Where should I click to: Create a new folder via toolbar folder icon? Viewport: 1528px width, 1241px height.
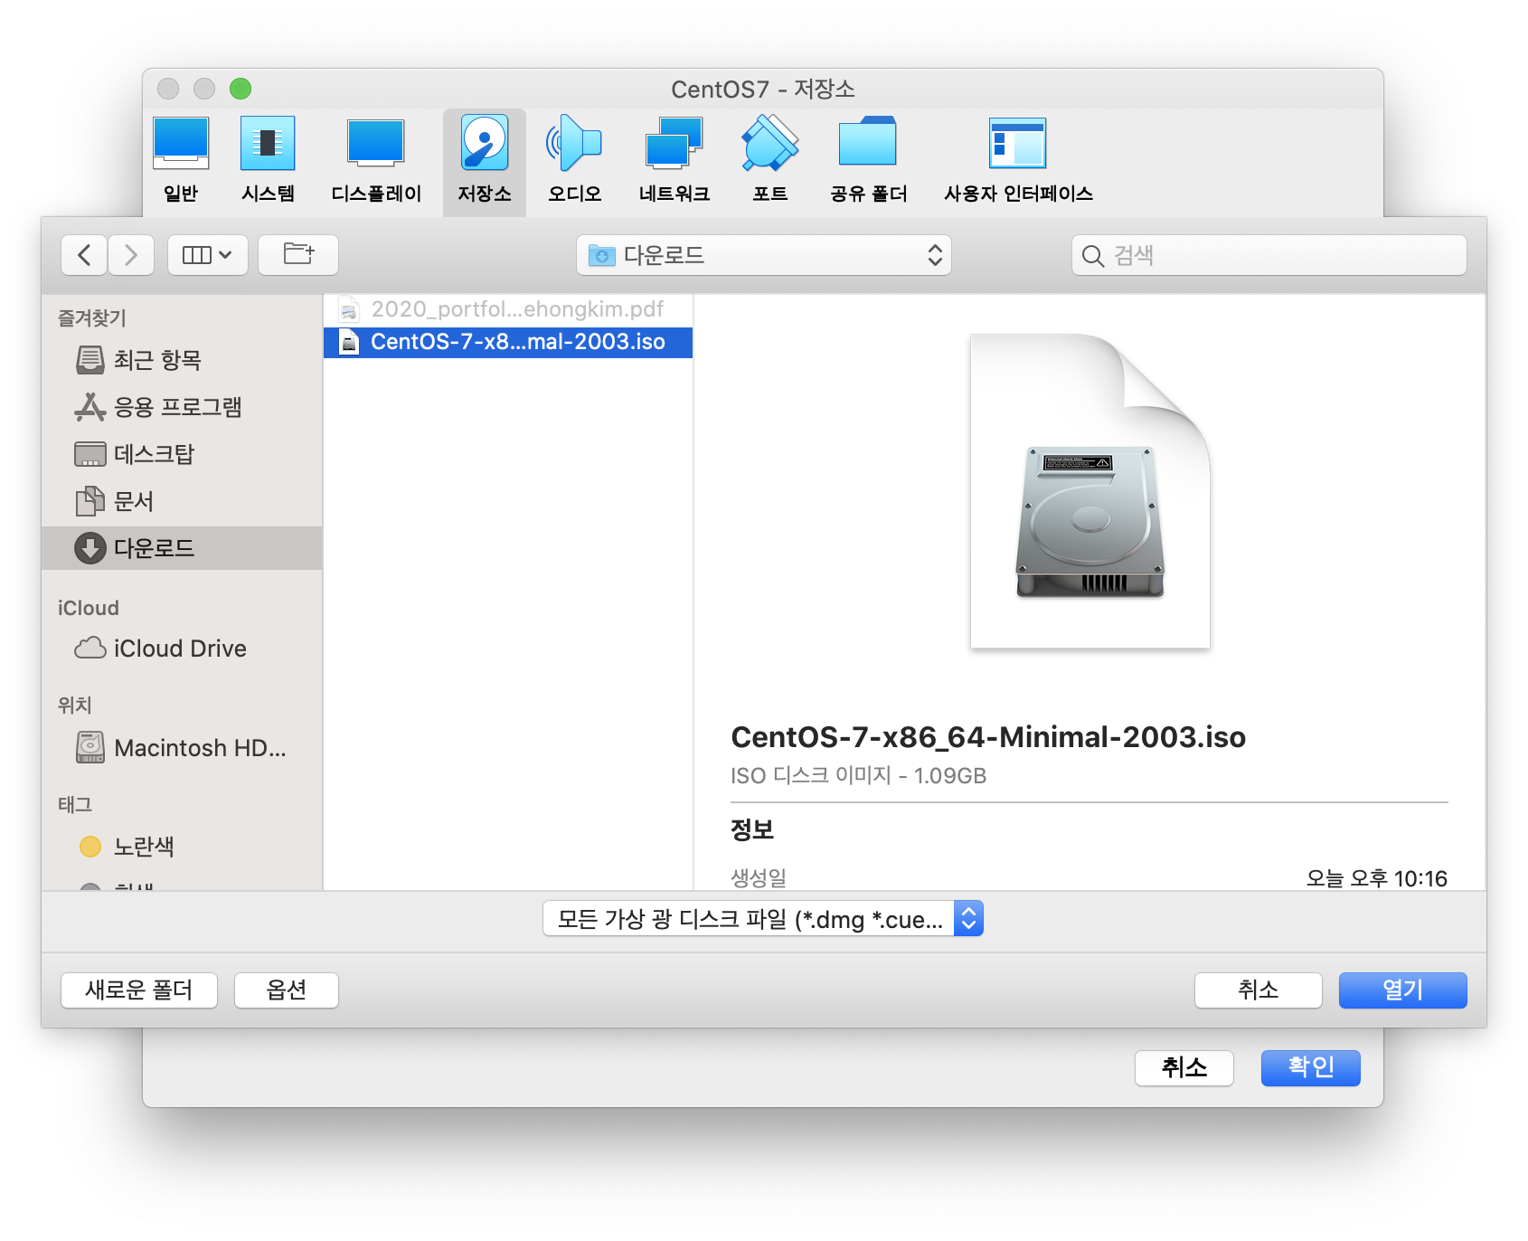[x=298, y=255]
